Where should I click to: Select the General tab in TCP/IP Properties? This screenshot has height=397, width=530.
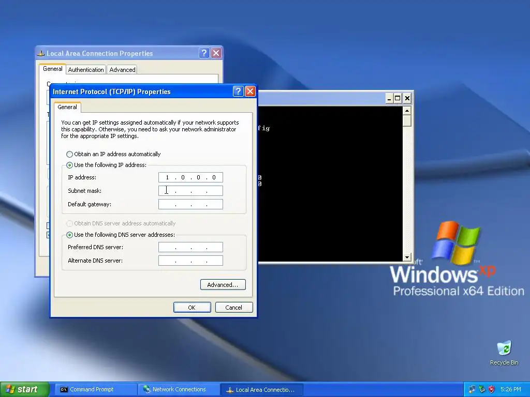point(67,107)
